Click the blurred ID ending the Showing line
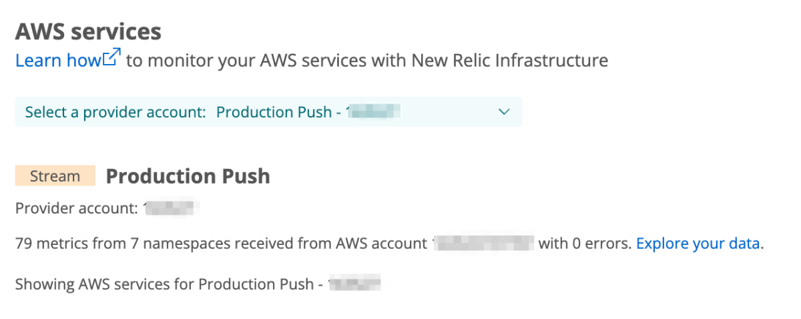Viewport: 801px width, 319px height. click(354, 284)
